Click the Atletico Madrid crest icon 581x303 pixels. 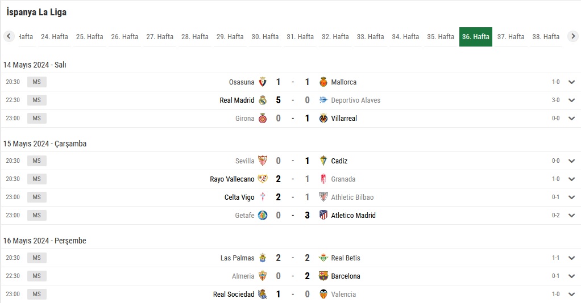click(323, 215)
